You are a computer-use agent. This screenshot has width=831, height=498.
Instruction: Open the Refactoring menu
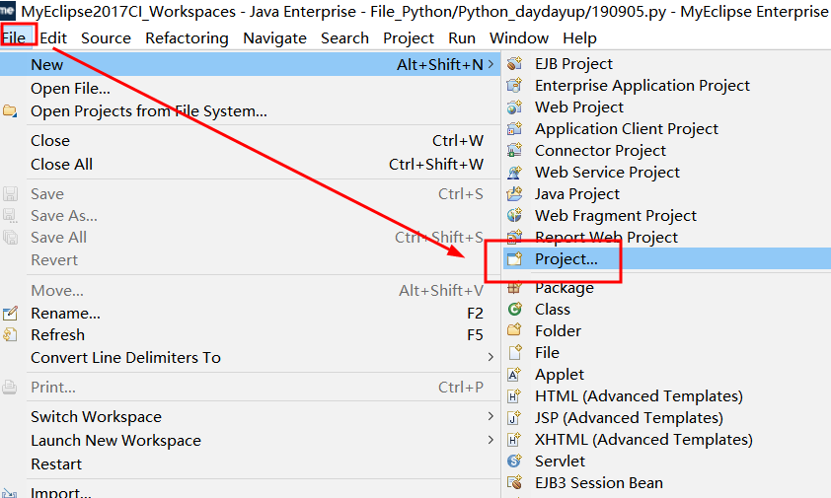(187, 38)
